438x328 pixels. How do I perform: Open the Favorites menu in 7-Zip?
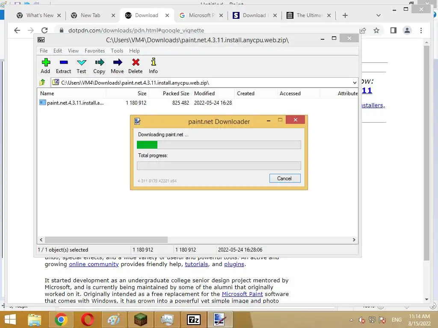pyautogui.click(x=95, y=51)
